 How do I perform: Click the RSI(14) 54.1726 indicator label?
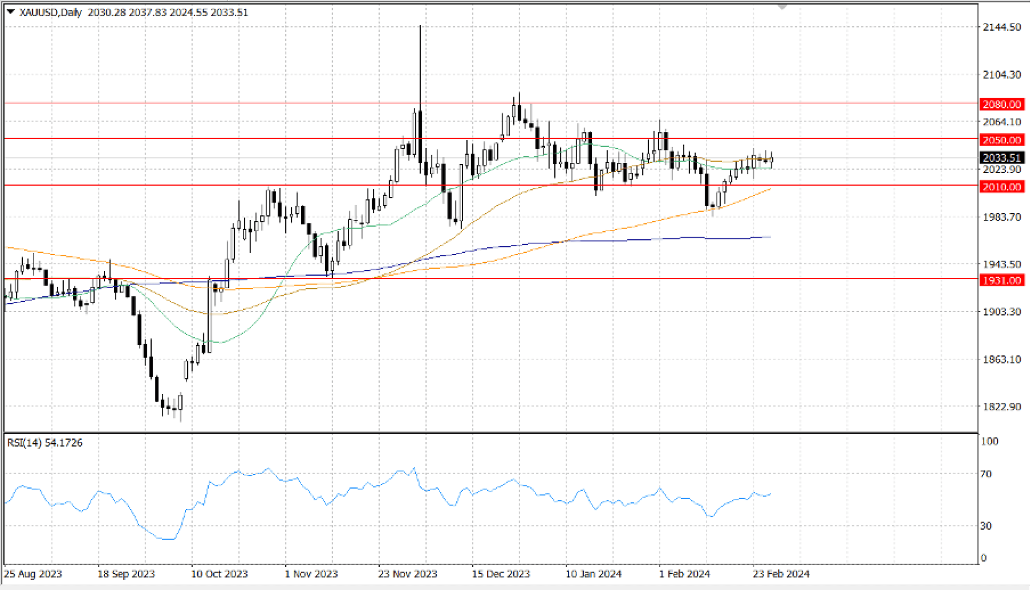point(45,443)
